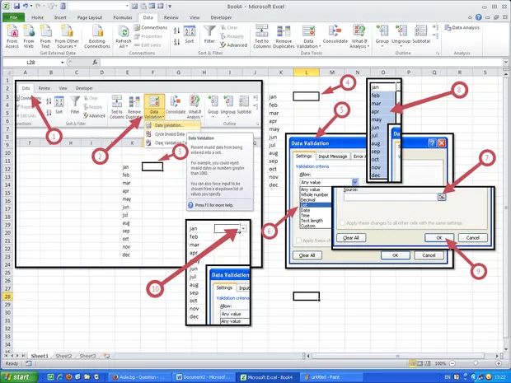Image resolution: width=511 pixels, height=383 pixels.
Task: Select the row 28 header
Action: coord(7,297)
